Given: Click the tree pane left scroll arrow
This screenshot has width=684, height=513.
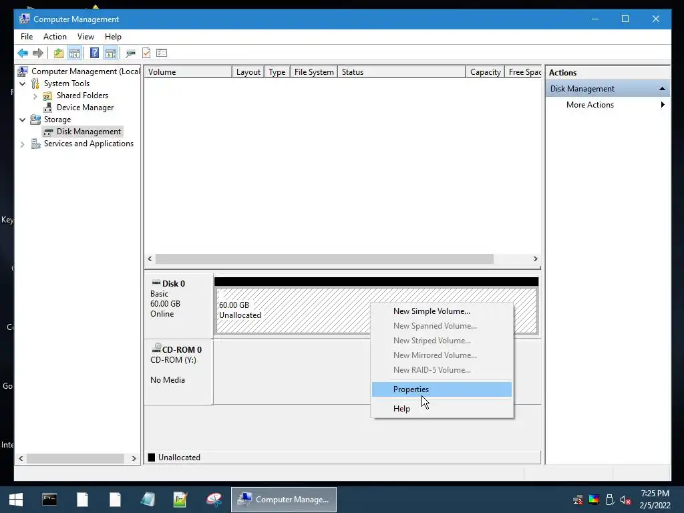Looking at the screenshot, I should [21, 458].
